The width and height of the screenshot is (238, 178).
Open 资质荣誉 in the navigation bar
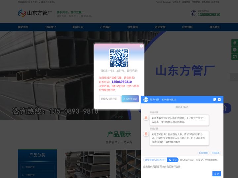point(160,27)
